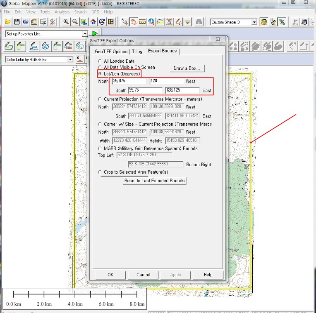Click the Home full view icon

pyautogui.click(x=93, y=22)
